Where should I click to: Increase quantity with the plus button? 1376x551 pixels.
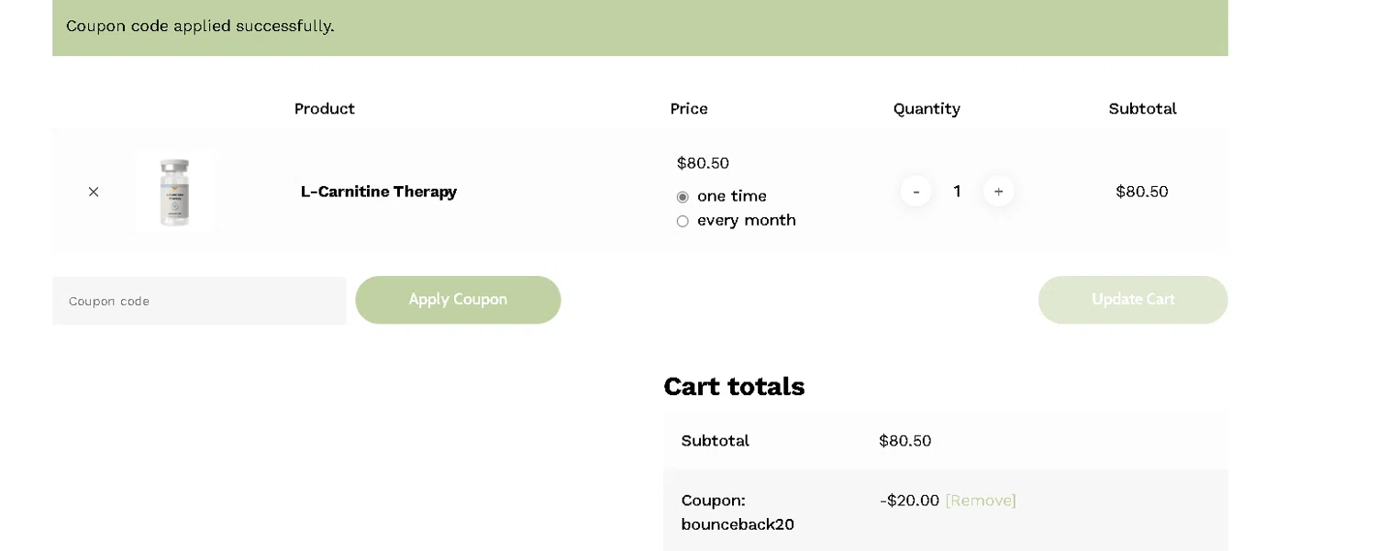pyautogui.click(x=998, y=192)
